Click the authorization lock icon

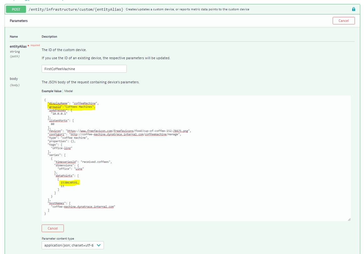pos(354,9)
